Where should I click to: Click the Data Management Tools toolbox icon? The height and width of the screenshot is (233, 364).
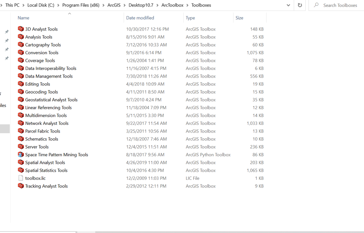[x=21, y=76]
